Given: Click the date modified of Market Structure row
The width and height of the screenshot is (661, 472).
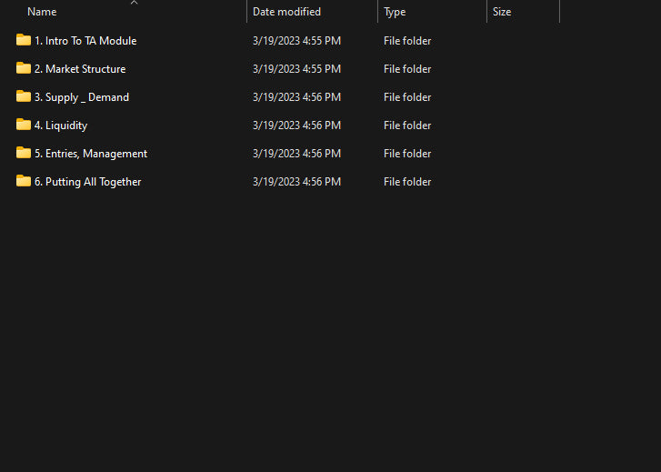Looking at the screenshot, I should 296,69.
